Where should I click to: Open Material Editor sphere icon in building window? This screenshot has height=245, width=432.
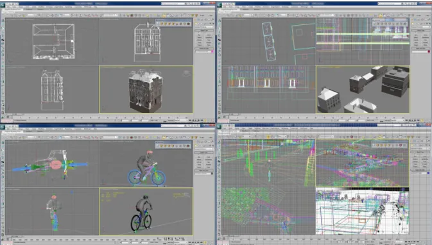click(x=132, y=15)
